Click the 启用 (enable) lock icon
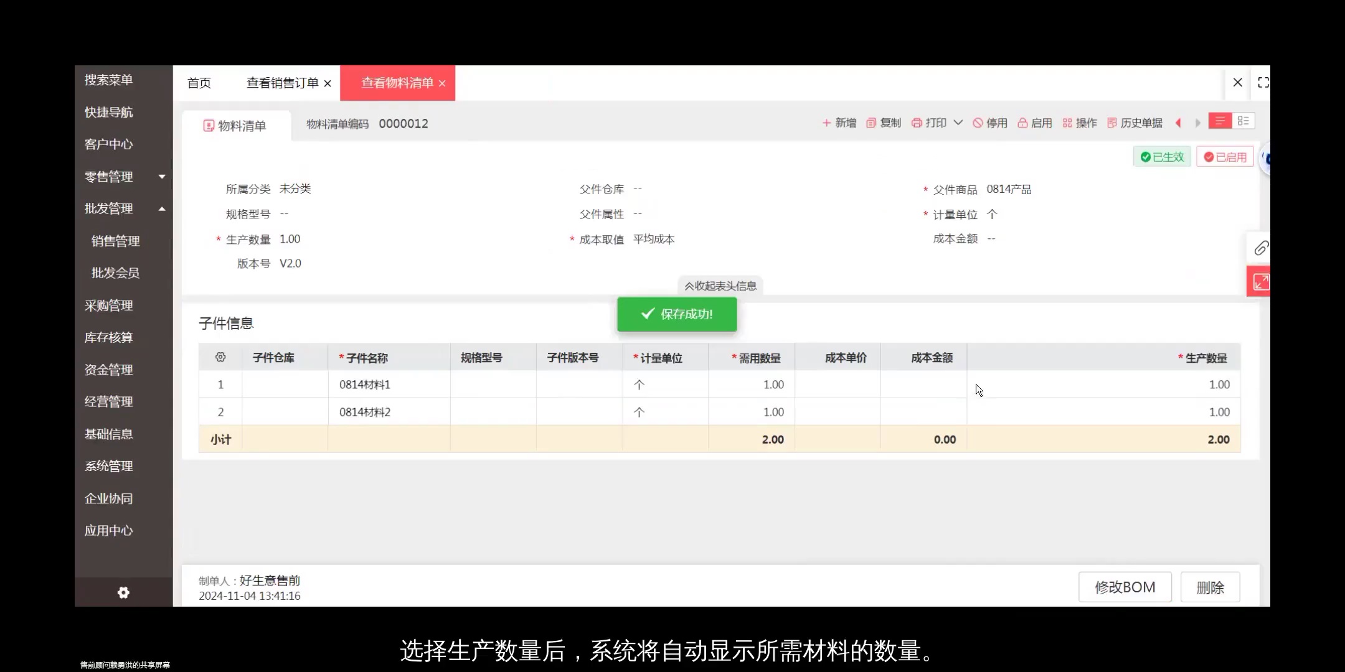 (x=1023, y=123)
